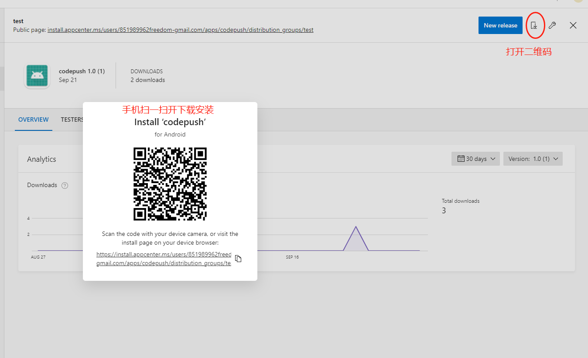Click the Downloads help question mark icon
The width and height of the screenshot is (588, 358).
point(65,185)
